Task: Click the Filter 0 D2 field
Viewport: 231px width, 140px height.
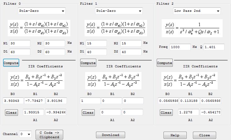Action: 54,52
